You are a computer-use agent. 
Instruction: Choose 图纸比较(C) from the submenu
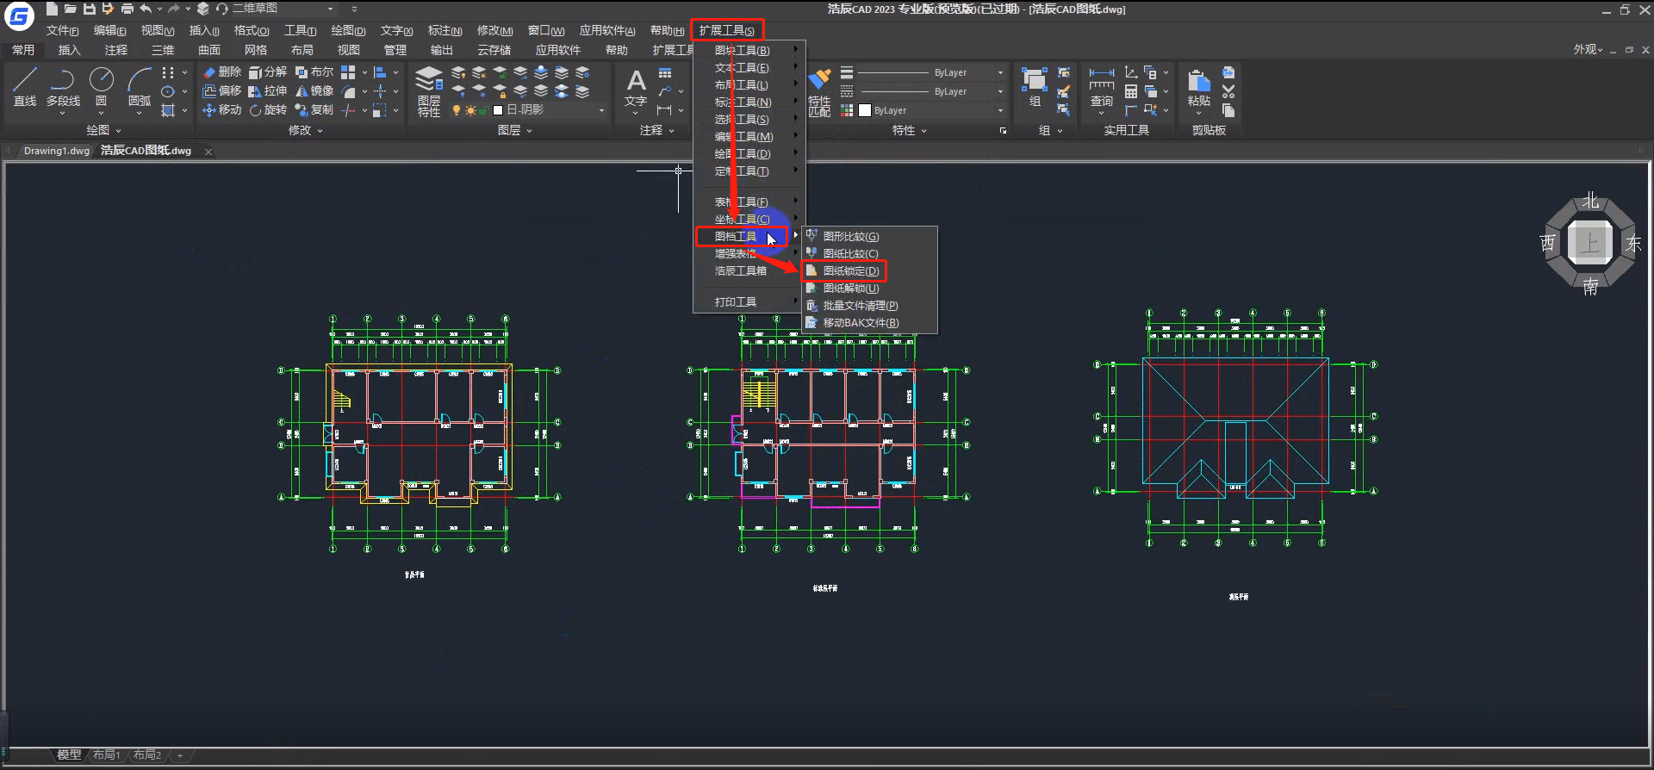(x=869, y=254)
